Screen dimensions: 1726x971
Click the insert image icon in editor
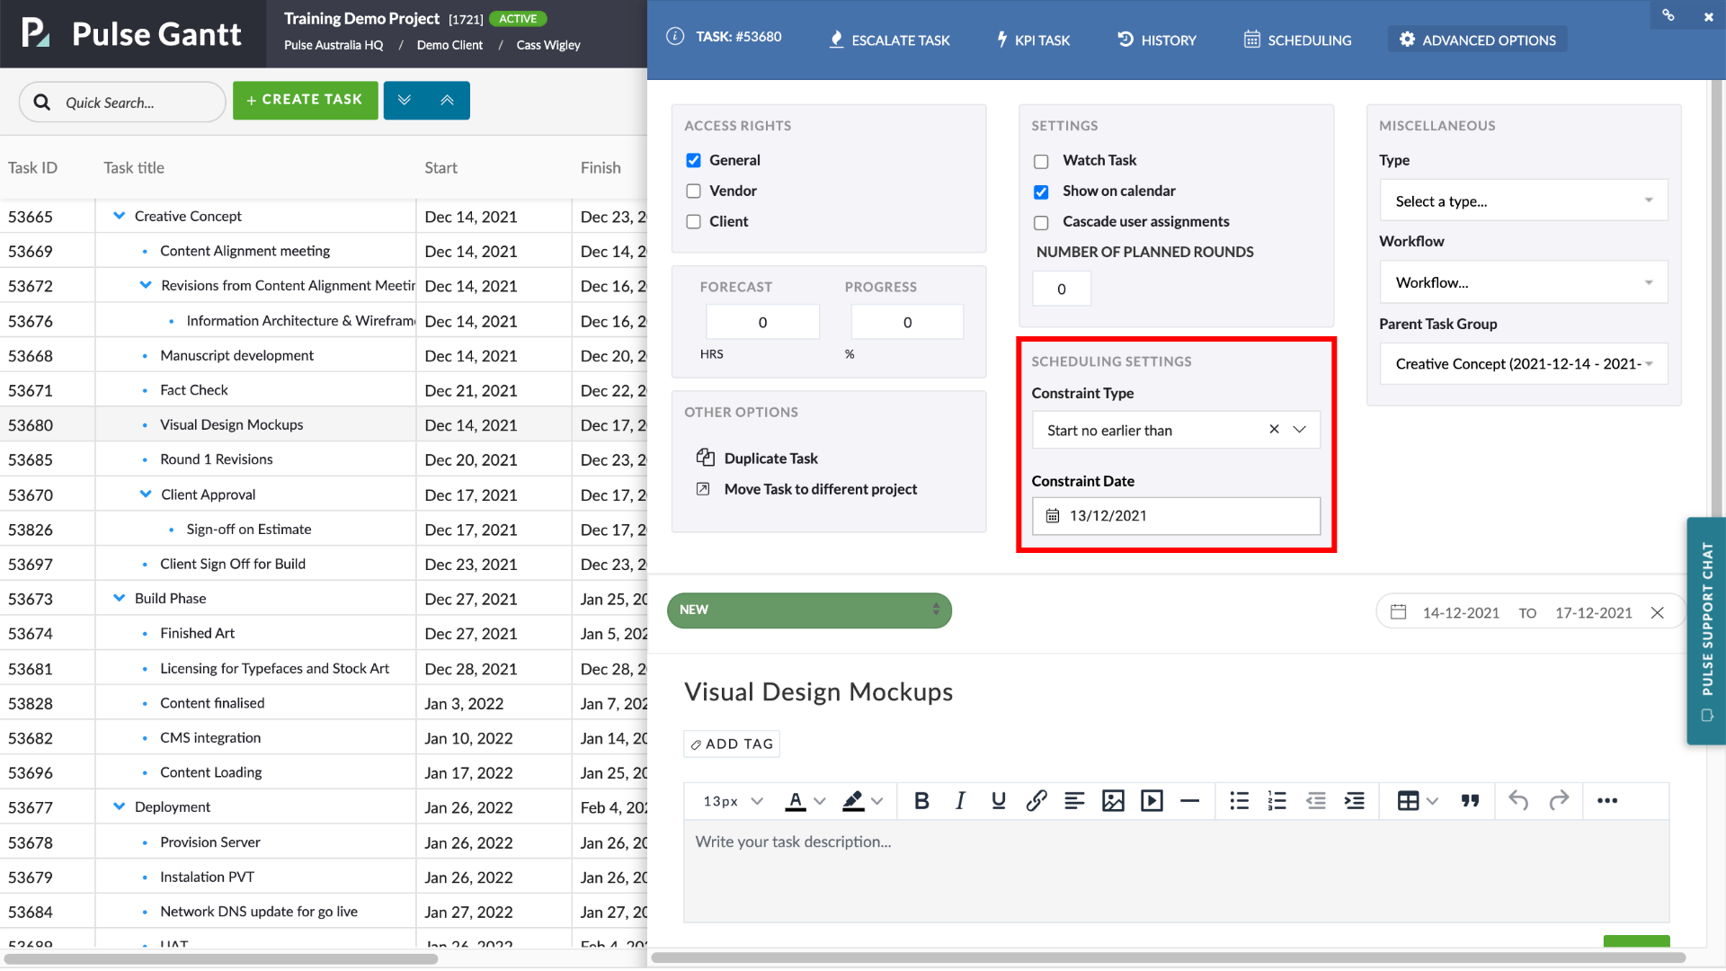tap(1113, 801)
